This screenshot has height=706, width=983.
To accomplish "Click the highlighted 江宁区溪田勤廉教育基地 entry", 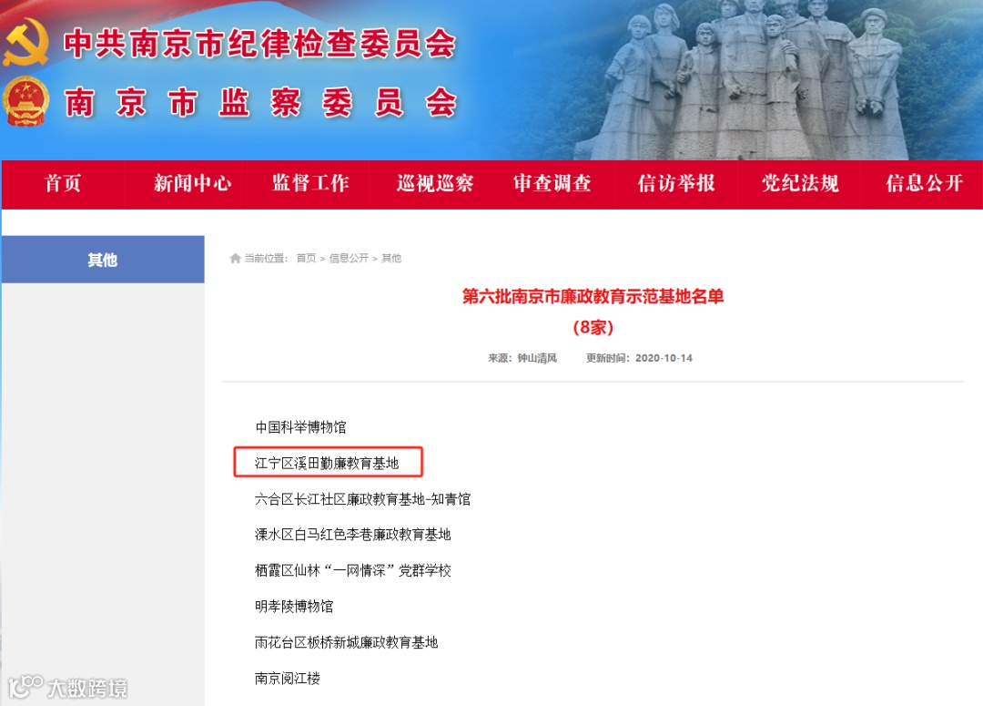I will point(328,463).
